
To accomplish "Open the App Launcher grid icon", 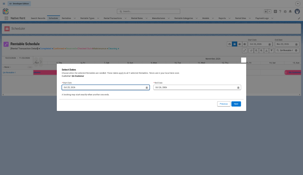I will click(x=6, y=18).
